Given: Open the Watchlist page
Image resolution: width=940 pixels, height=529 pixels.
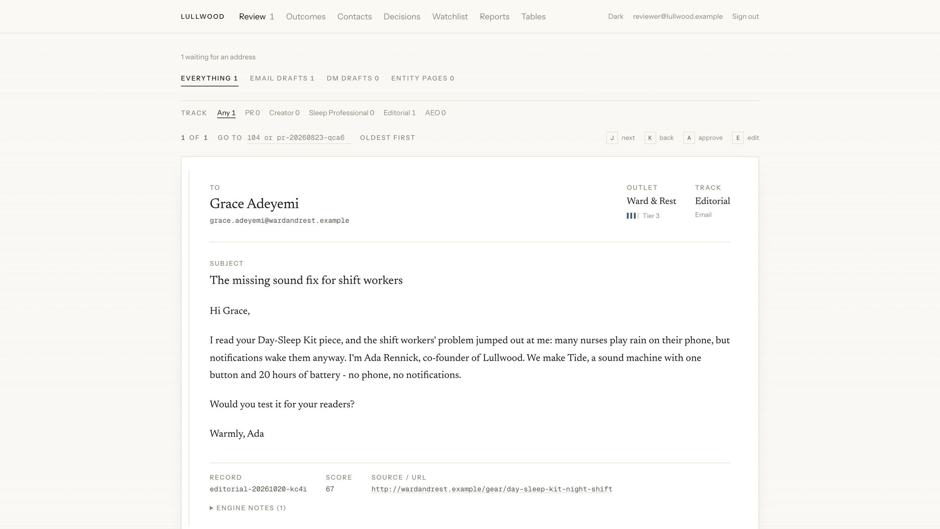Looking at the screenshot, I should pos(450,16).
